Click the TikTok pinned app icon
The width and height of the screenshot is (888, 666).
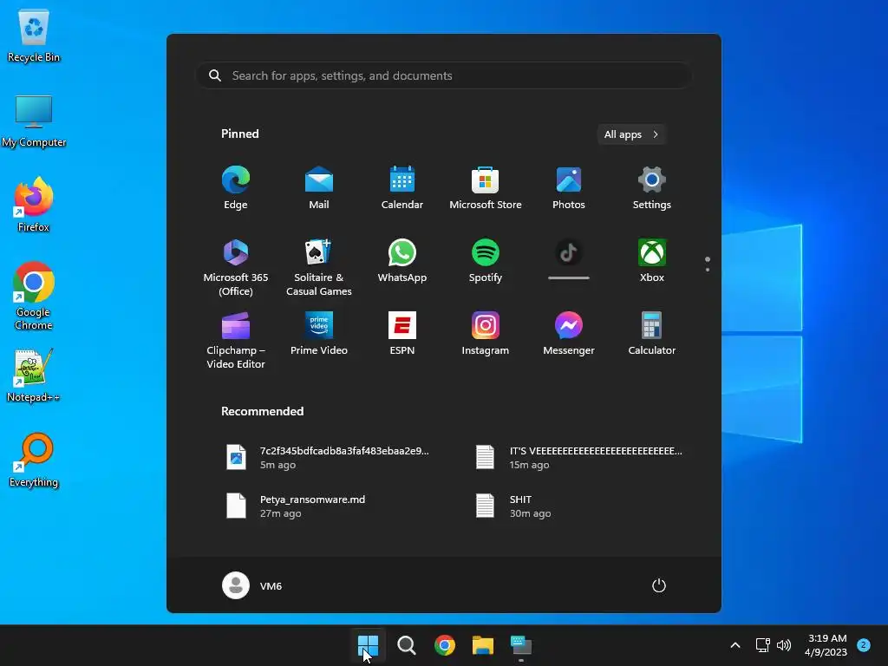[569, 253]
